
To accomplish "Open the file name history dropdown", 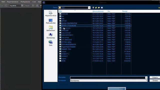I will (146, 77).
